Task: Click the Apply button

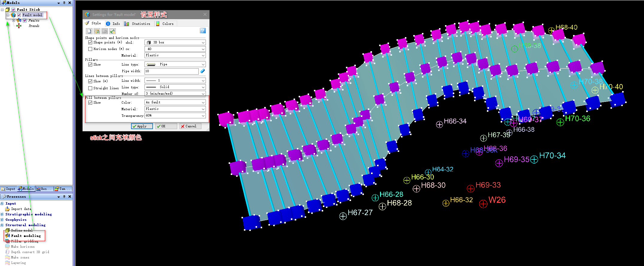Action: pos(142,126)
